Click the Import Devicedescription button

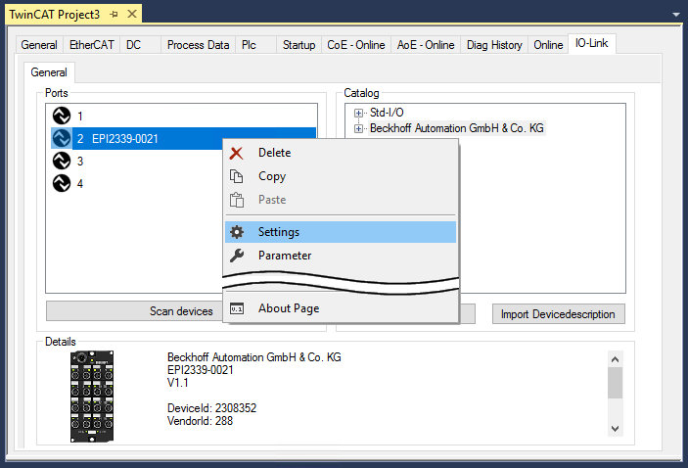tap(558, 314)
